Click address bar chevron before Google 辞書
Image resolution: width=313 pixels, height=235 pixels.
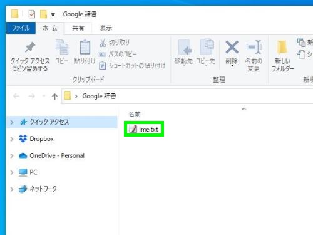coord(76,97)
